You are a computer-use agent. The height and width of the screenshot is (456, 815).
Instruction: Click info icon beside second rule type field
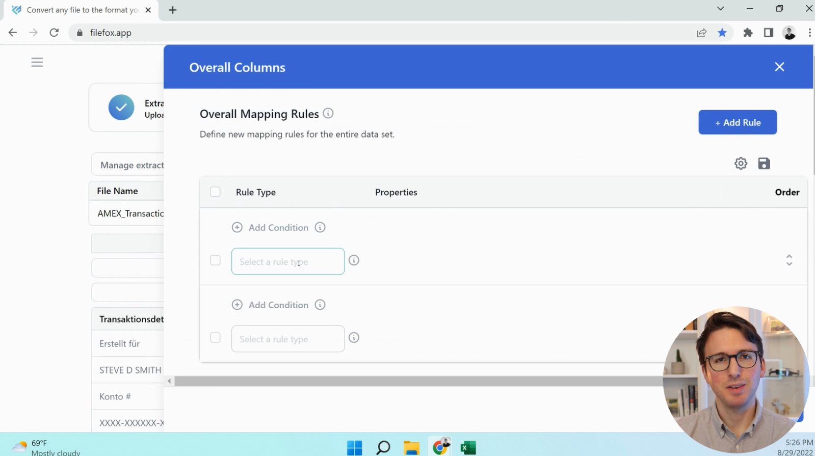pyautogui.click(x=354, y=338)
